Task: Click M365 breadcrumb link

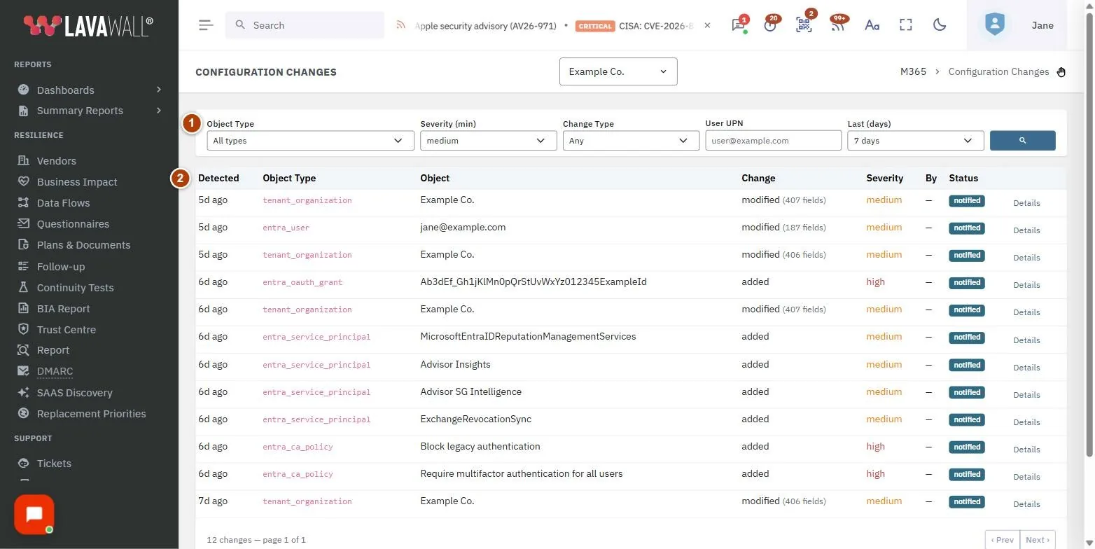Action: click(913, 71)
